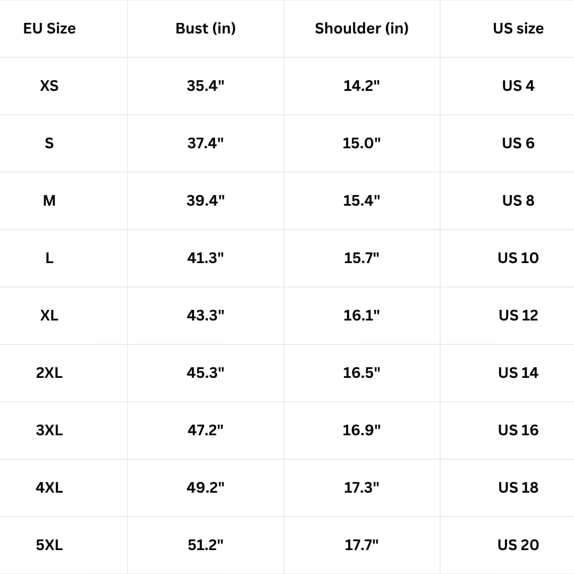Click the 51.2" bust measurement
The width and height of the screenshot is (574, 574).
click(x=206, y=545)
